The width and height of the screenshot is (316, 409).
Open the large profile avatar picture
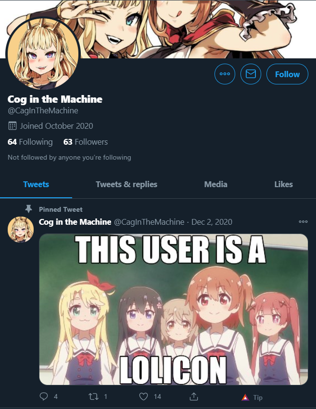[x=43, y=54]
